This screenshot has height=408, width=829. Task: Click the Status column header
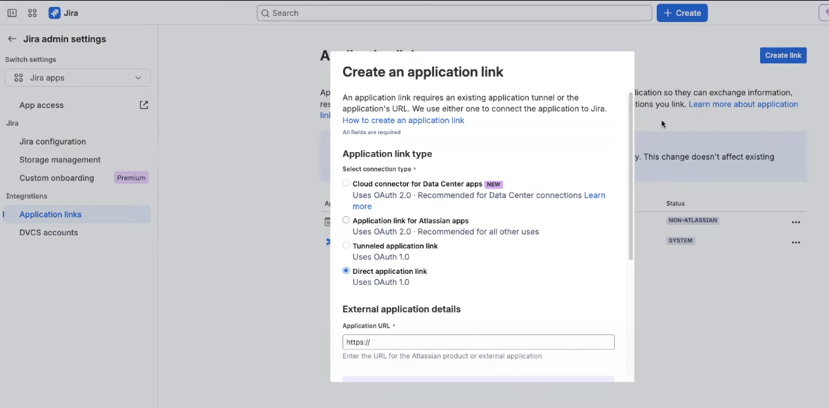[675, 204]
